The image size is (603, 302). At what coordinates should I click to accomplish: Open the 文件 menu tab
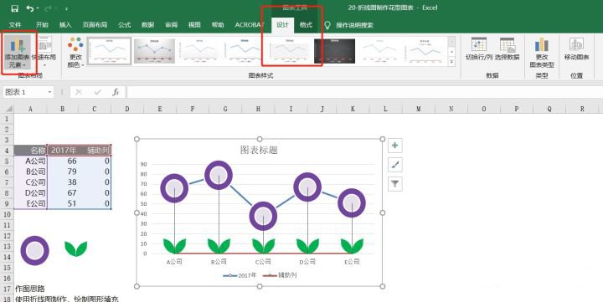click(15, 24)
